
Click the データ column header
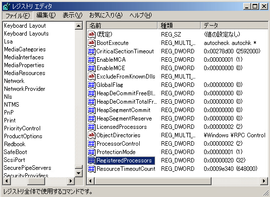[x=234, y=26]
